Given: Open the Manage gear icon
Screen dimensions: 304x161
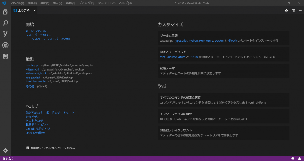Looking at the screenshot, I should coord(5,151).
